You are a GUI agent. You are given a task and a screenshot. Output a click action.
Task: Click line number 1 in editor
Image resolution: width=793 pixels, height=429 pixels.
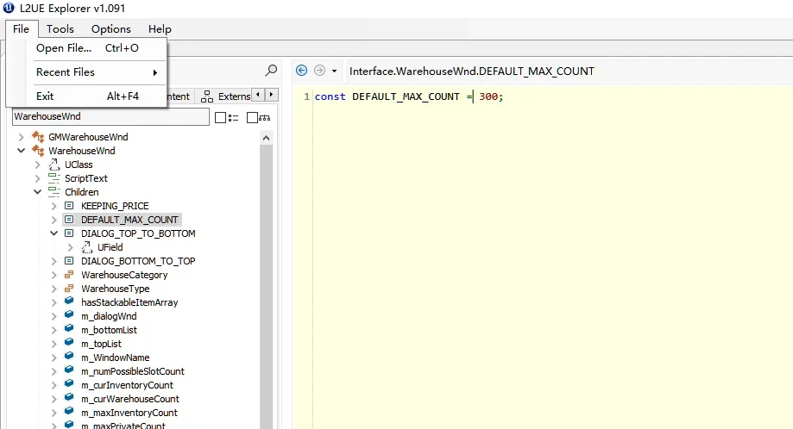point(306,96)
